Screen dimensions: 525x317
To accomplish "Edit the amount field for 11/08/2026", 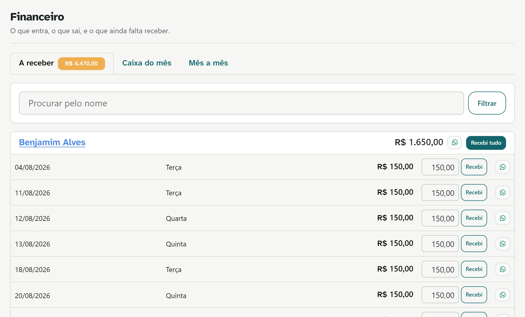I will tap(440, 193).
